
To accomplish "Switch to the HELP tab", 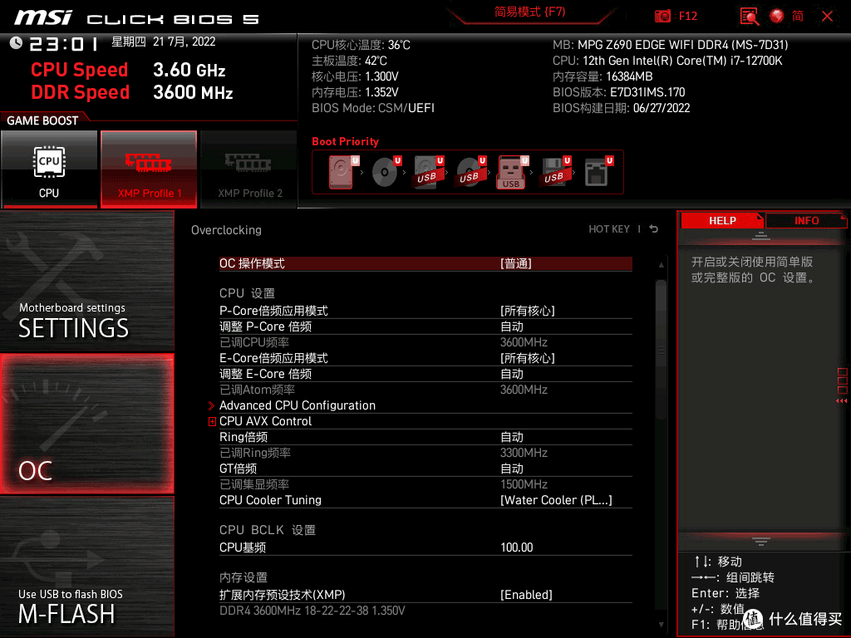I will 722,221.
